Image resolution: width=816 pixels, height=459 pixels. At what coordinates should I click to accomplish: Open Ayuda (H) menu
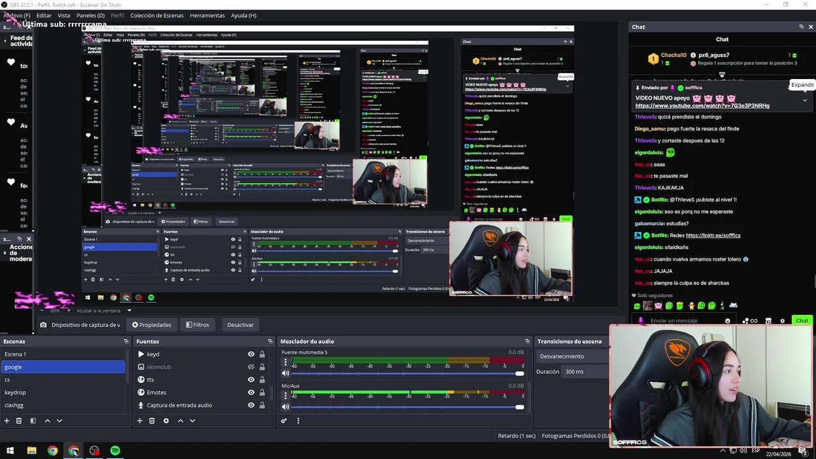tap(244, 15)
